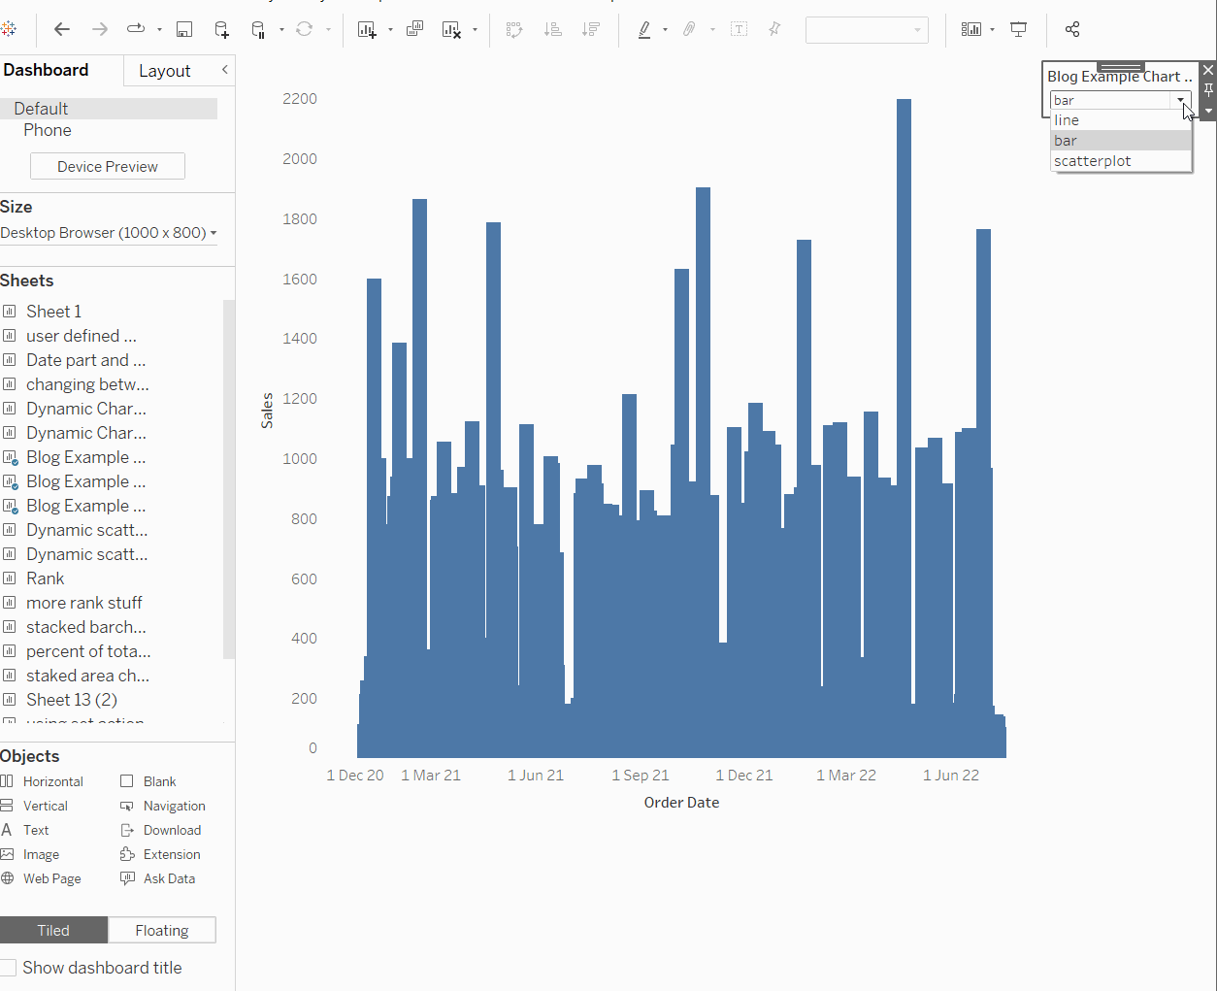The height and width of the screenshot is (991, 1217).
Task: Enter presentation mode
Action: pos(1018,29)
